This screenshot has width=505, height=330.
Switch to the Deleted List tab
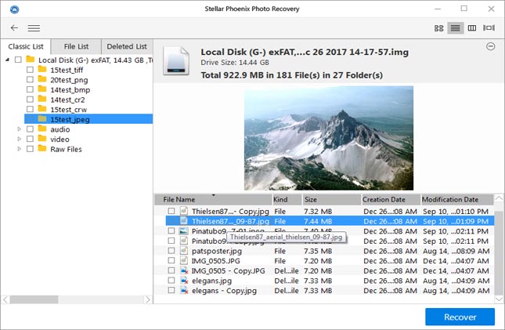click(127, 47)
